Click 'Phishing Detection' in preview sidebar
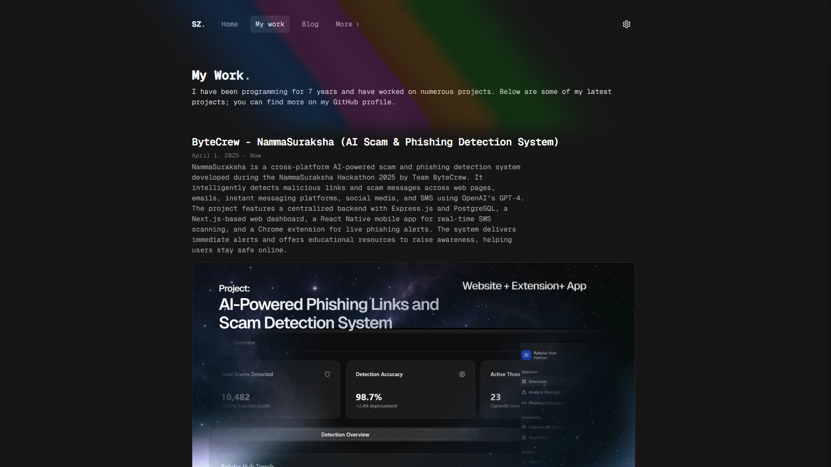 pos(543,403)
